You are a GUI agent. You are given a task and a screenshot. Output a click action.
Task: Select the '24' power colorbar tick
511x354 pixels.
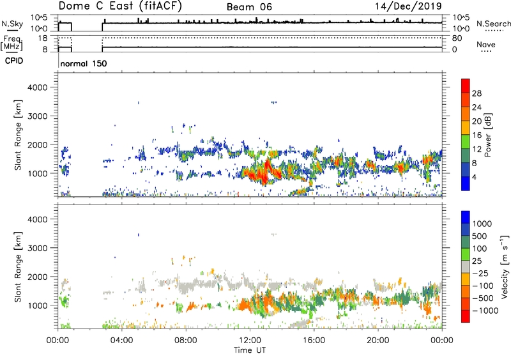477,107
